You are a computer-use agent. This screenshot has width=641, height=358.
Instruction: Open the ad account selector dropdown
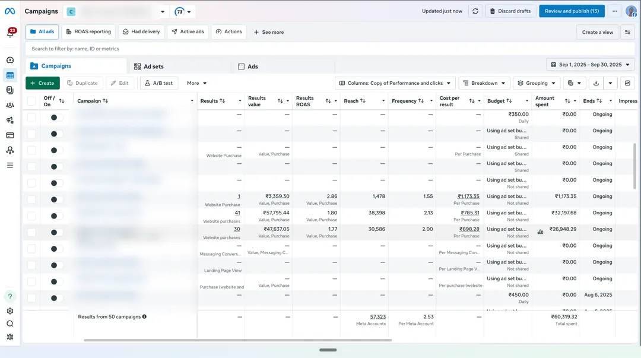pyautogui.click(x=116, y=11)
